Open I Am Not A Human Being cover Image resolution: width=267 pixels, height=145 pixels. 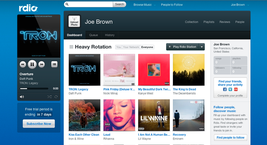pos(154,115)
